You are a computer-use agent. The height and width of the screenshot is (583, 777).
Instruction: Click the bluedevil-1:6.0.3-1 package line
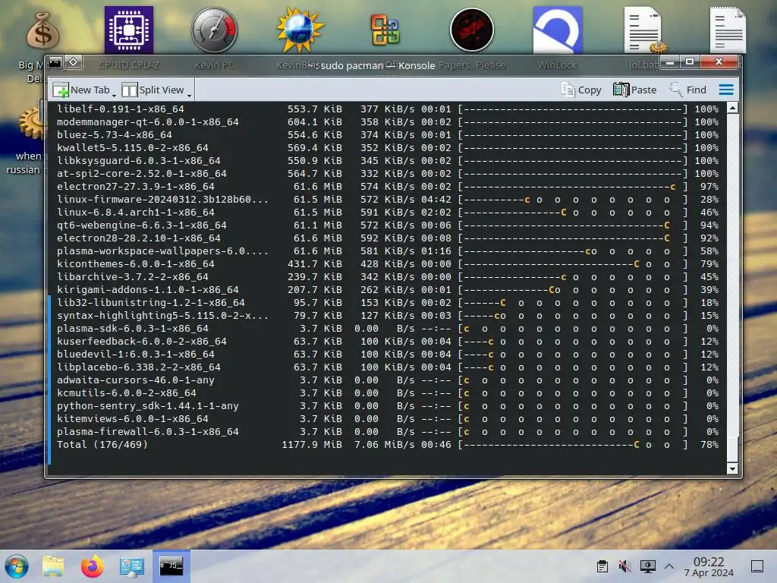point(388,354)
